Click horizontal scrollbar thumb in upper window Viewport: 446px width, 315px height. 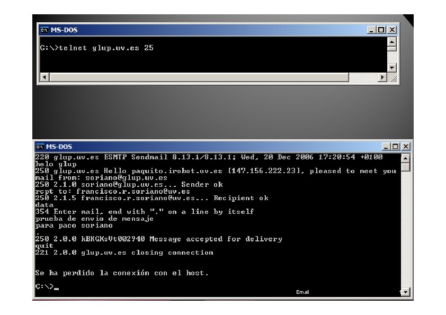coord(199,77)
